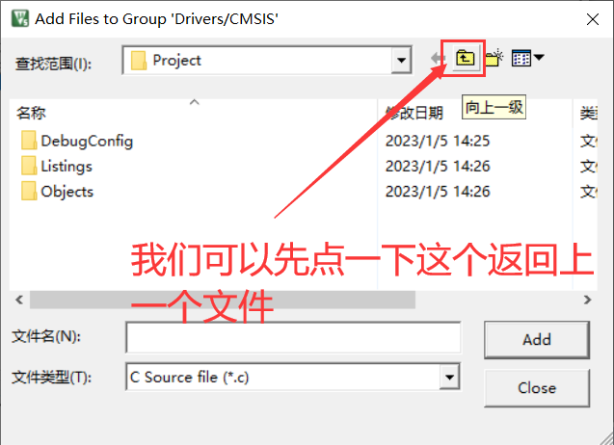Image resolution: width=614 pixels, height=445 pixels.
Task: Go up one folder level
Action: coord(465,59)
